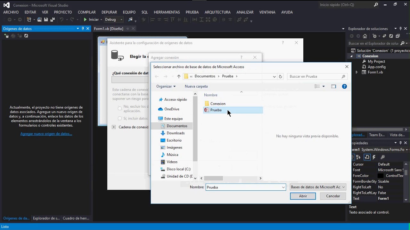
Task: Open the address bar history dropdown
Action: 274,77
